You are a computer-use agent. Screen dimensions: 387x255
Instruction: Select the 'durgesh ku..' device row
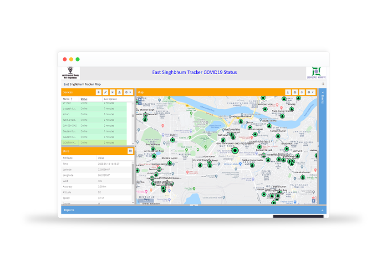coord(94,109)
